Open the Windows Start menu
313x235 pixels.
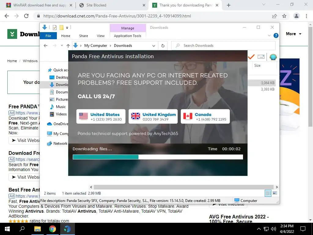(7, 229)
